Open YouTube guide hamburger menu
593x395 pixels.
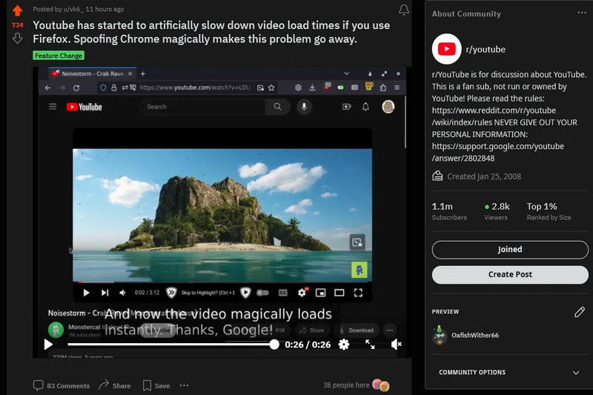pyautogui.click(x=53, y=107)
